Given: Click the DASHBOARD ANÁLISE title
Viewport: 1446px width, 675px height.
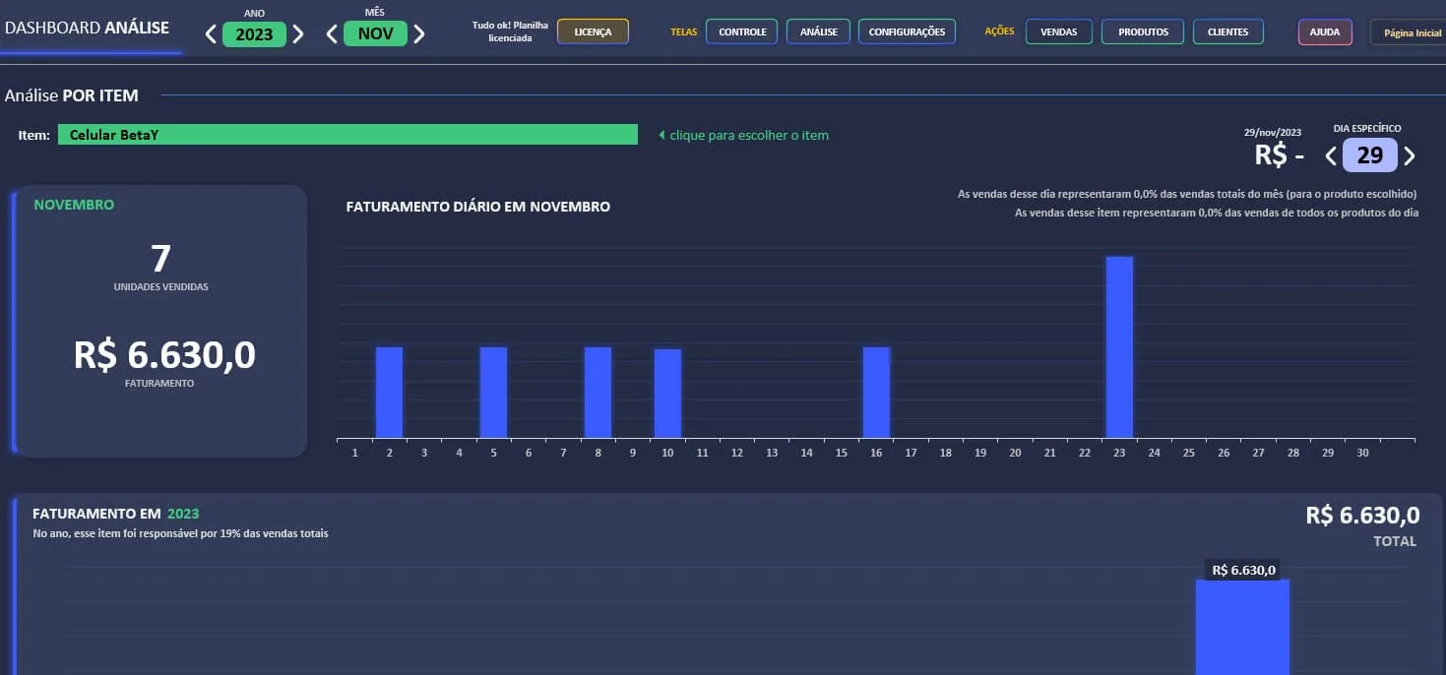Looking at the screenshot, I should pos(87,28).
